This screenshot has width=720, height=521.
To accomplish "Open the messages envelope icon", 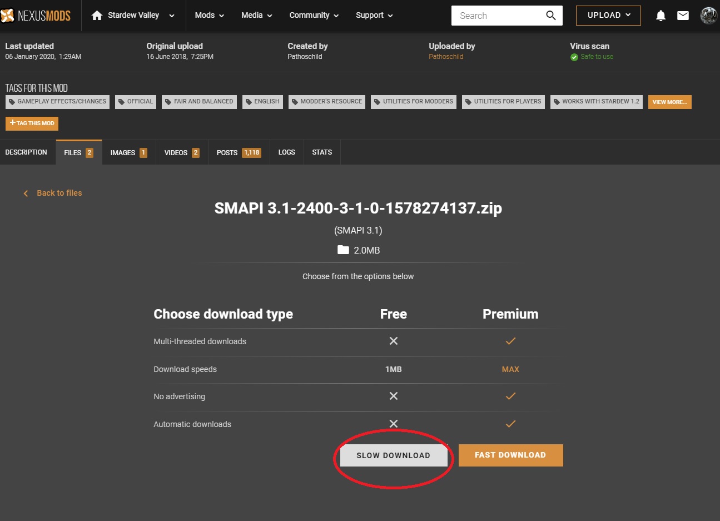I will pos(683,16).
